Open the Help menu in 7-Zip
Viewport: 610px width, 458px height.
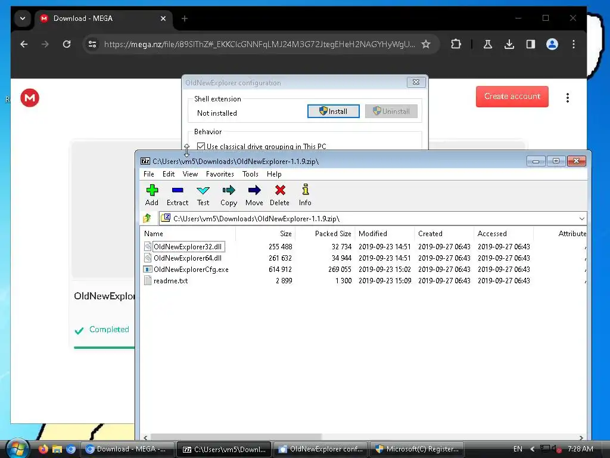click(x=274, y=174)
